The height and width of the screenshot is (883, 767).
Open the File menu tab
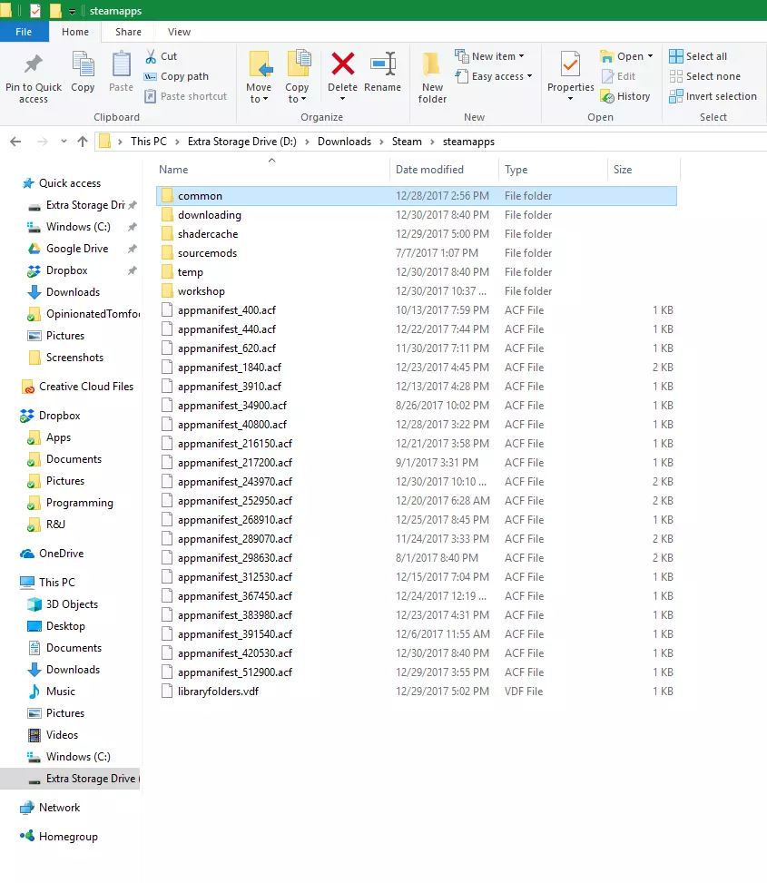point(24,32)
